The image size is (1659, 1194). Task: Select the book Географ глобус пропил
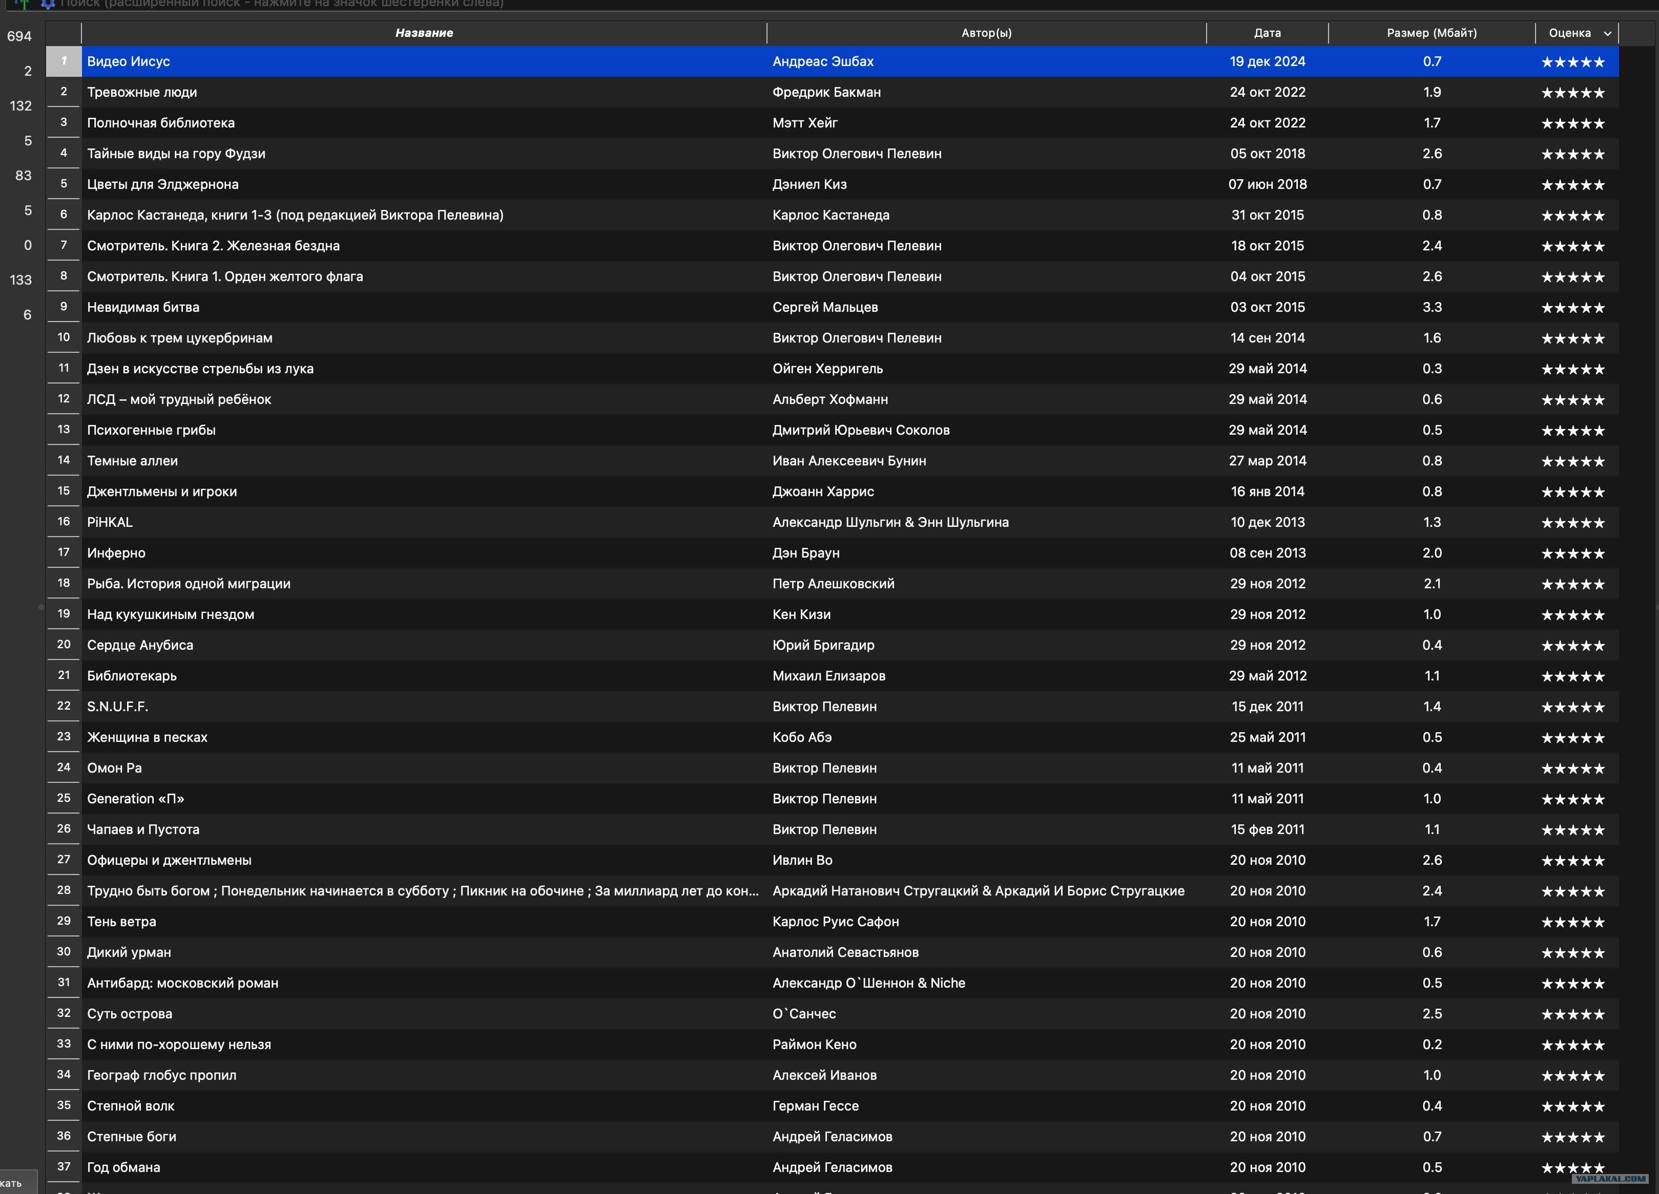pos(162,1075)
